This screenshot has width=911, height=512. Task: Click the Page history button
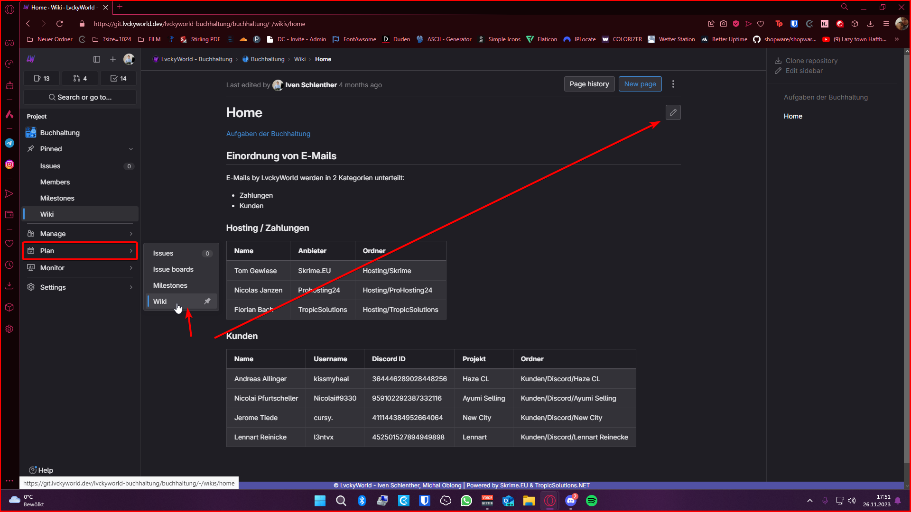[589, 84]
